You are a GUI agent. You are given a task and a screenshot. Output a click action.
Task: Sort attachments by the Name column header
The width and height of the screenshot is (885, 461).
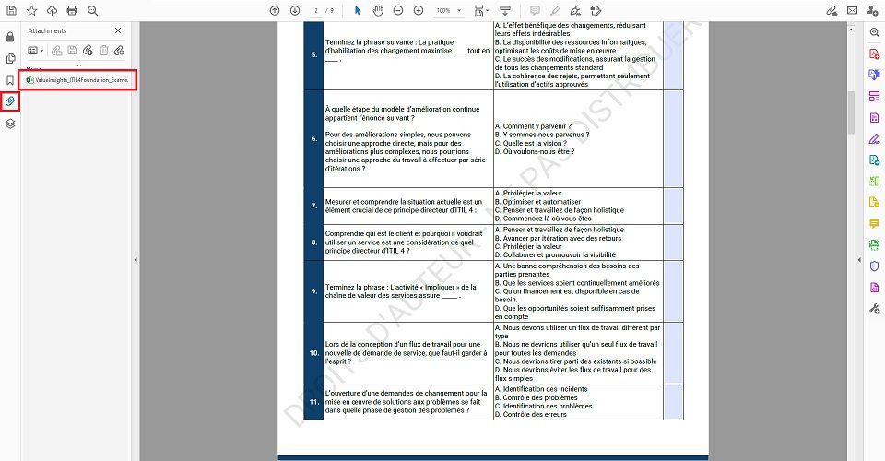coord(34,69)
